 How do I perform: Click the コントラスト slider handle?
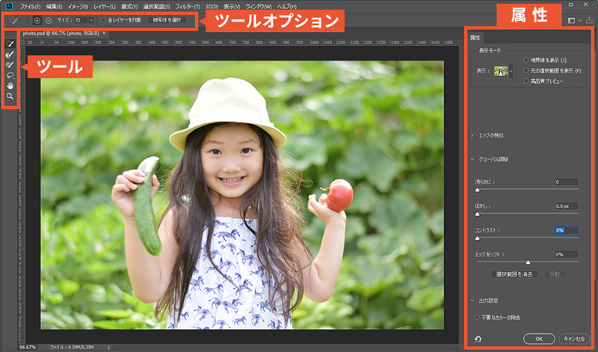[478, 238]
